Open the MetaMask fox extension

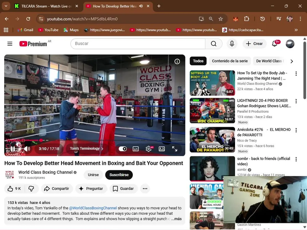tap(236, 19)
